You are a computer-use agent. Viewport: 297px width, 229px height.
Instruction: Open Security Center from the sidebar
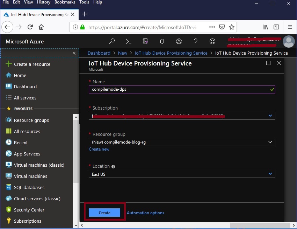pos(29,210)
